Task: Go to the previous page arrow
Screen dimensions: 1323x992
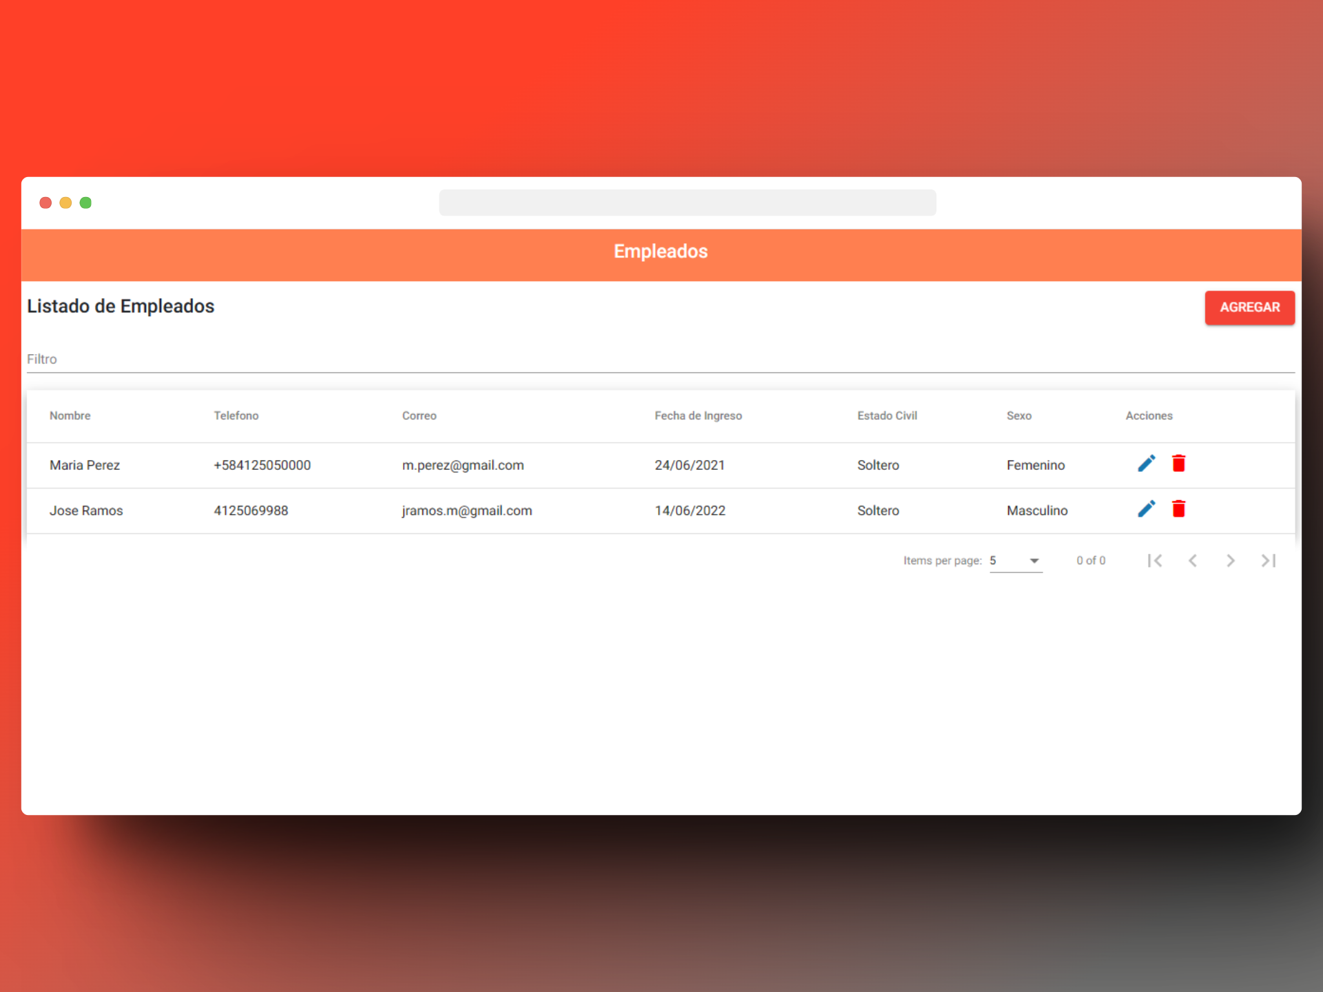Action: (x=1193, y=561)
